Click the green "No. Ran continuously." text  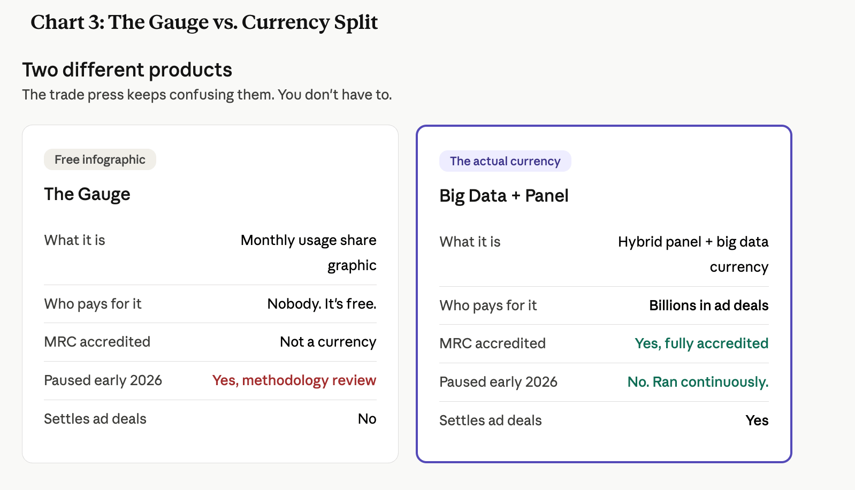pyautogui.click(x=698, y=382)
